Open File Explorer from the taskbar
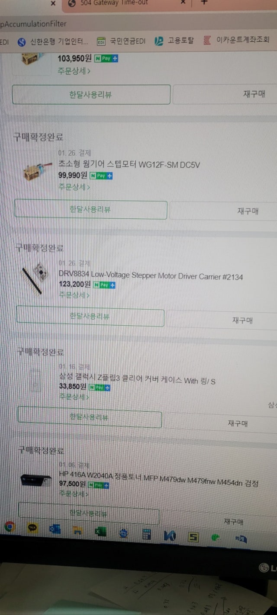The height and width of the screenshot is (615, 277). [x=77, y=530]
